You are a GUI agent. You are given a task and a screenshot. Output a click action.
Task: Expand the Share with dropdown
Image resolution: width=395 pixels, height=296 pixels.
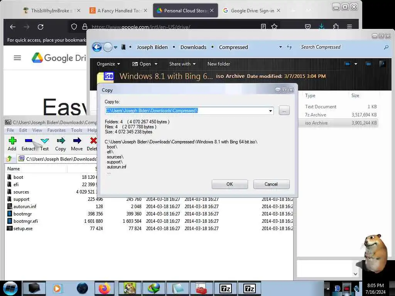tap(182, 64)
